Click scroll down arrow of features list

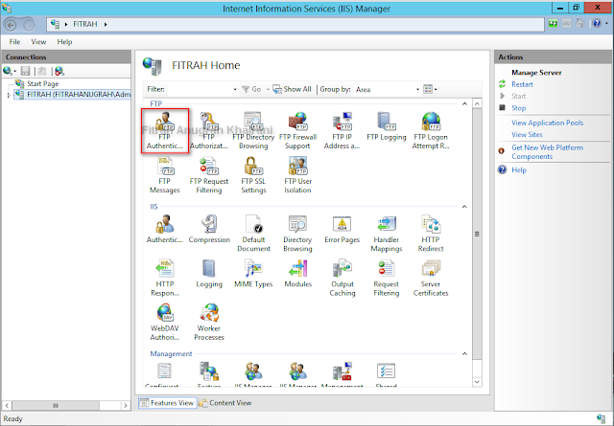pos(477,382)
